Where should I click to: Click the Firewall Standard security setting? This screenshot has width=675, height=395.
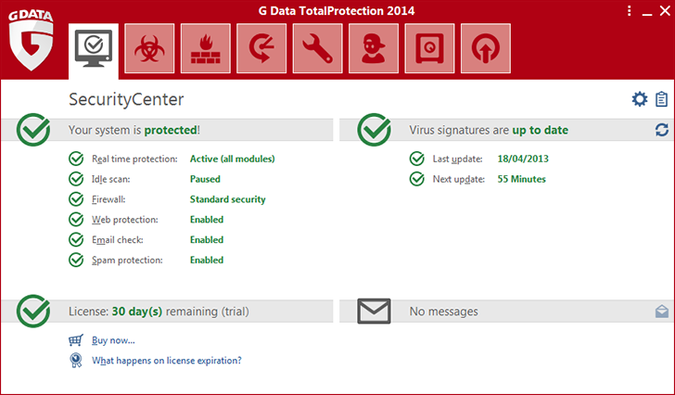227,199
